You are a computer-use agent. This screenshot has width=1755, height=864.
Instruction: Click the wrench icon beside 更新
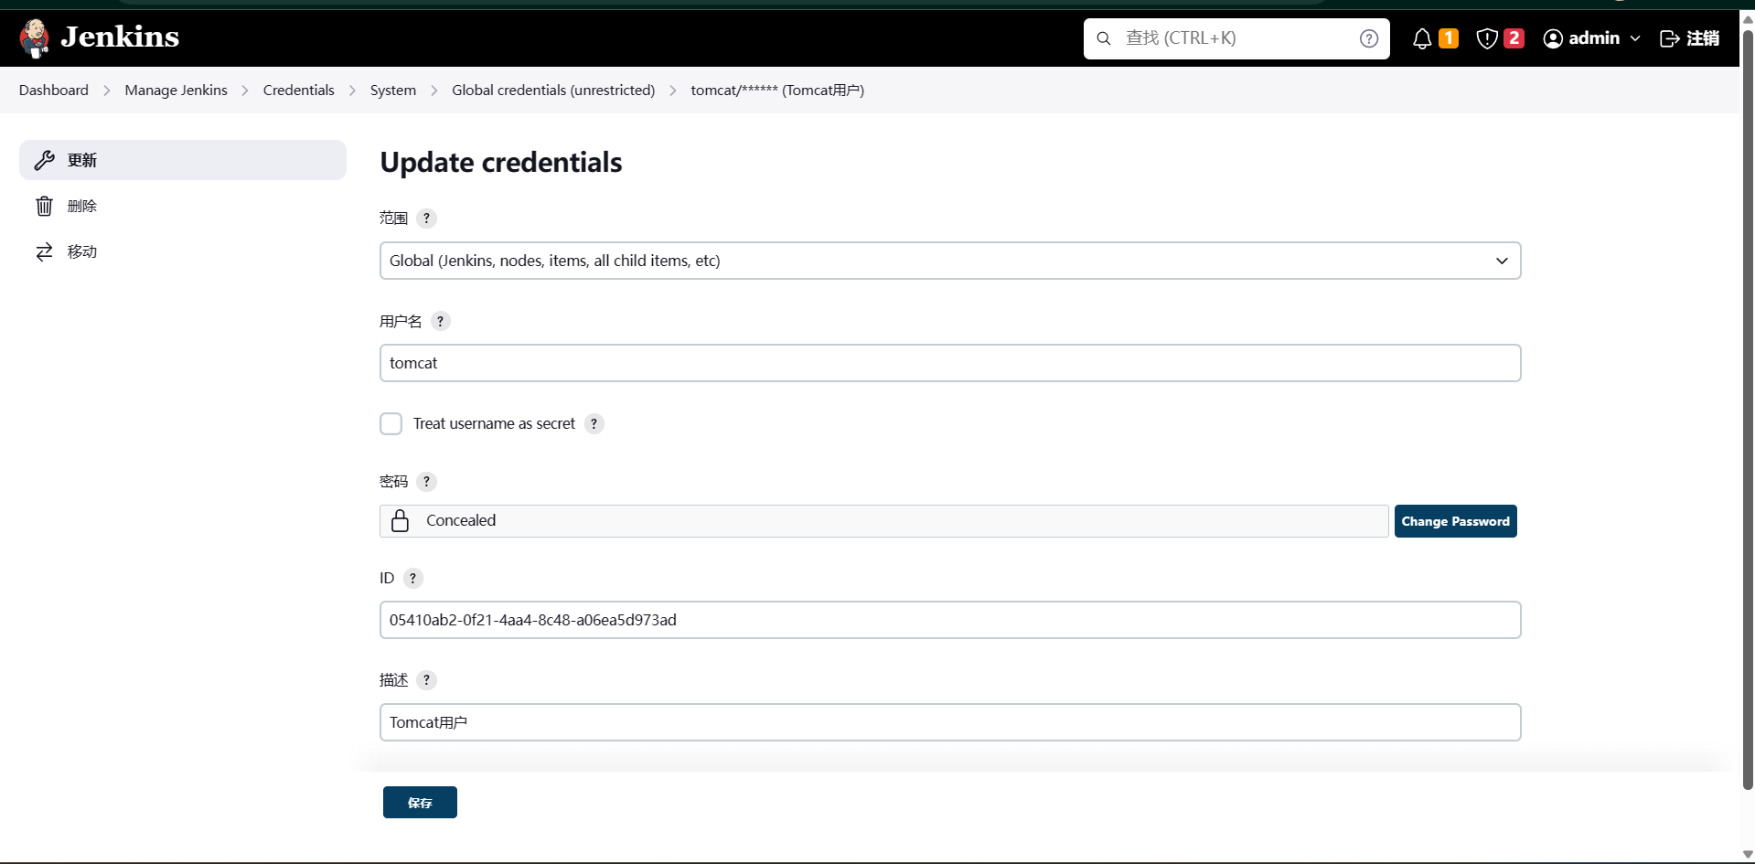[x=44, y=160]
